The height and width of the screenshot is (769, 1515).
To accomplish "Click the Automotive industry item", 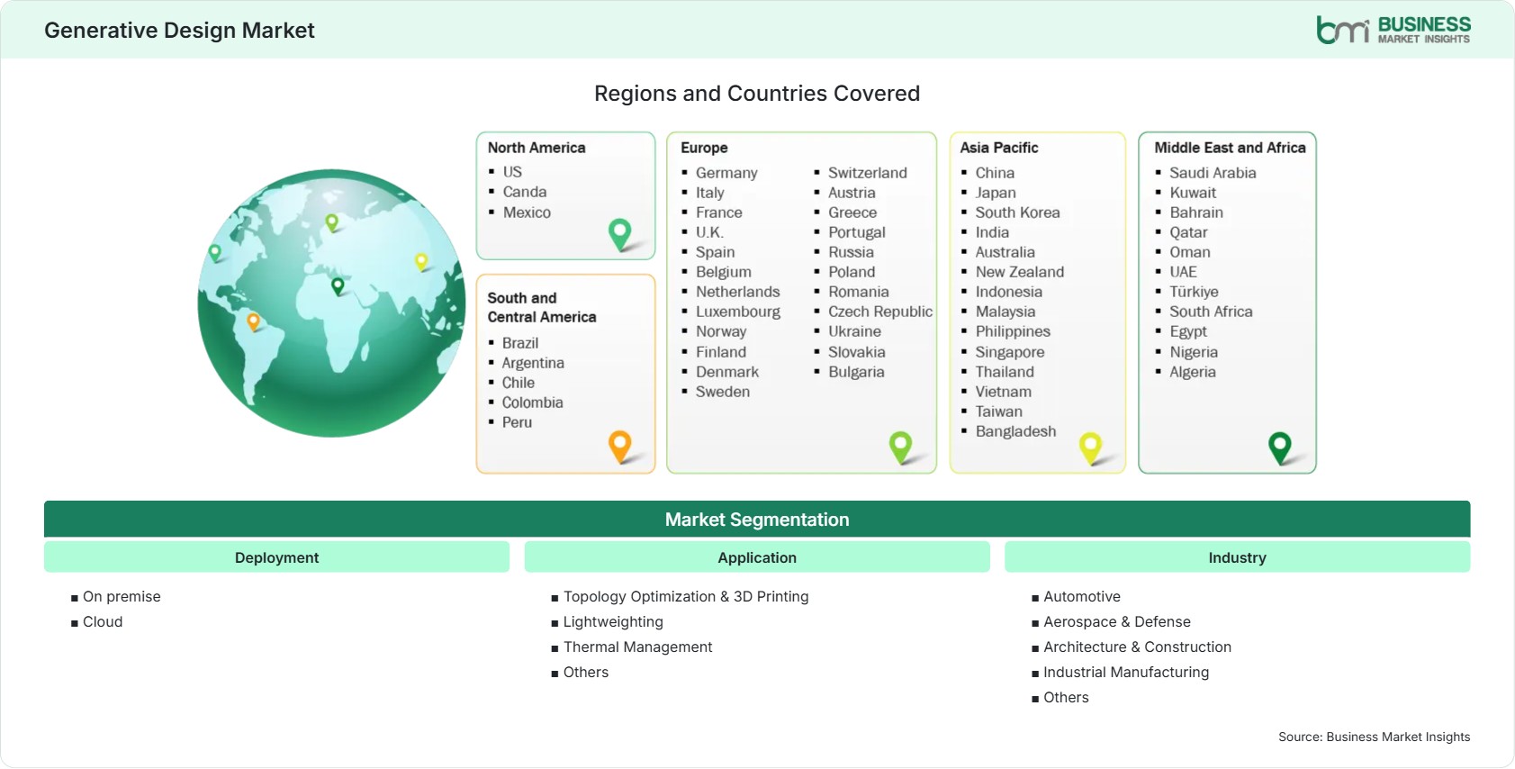I will [1082, 597].
